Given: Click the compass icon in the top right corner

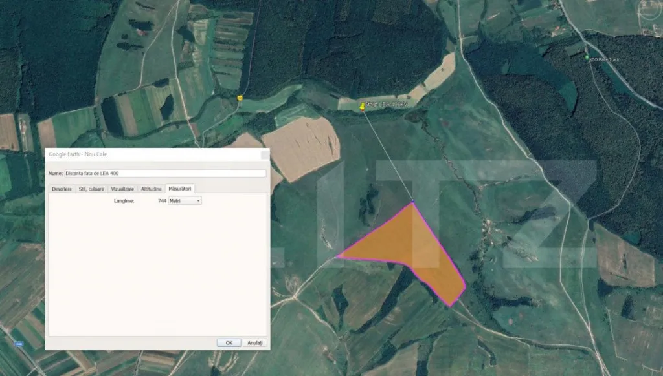Looking at the screenshot, I should pos(649,9).
